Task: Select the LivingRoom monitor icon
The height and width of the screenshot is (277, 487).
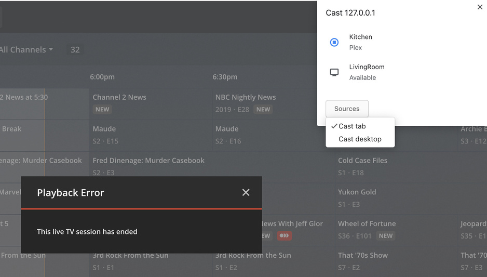Action: click(334, 72)
